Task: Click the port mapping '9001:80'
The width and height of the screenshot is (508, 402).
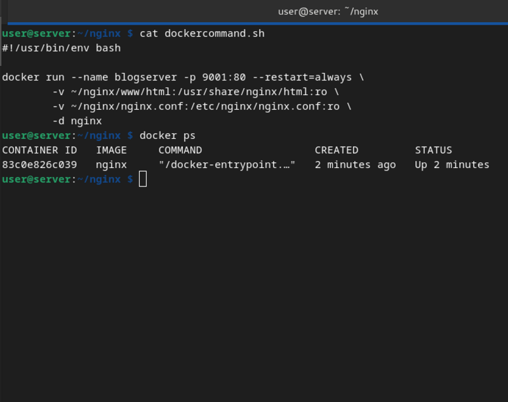Action: click(224, 77)
